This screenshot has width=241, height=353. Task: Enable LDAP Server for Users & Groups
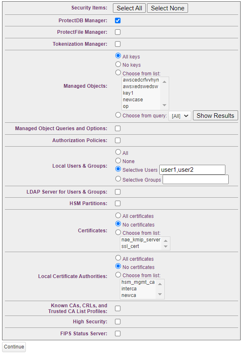pos(117,192)
